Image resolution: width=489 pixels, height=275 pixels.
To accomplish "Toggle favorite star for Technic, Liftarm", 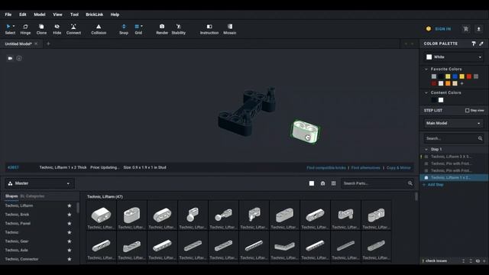I will (x=70, y=205).
